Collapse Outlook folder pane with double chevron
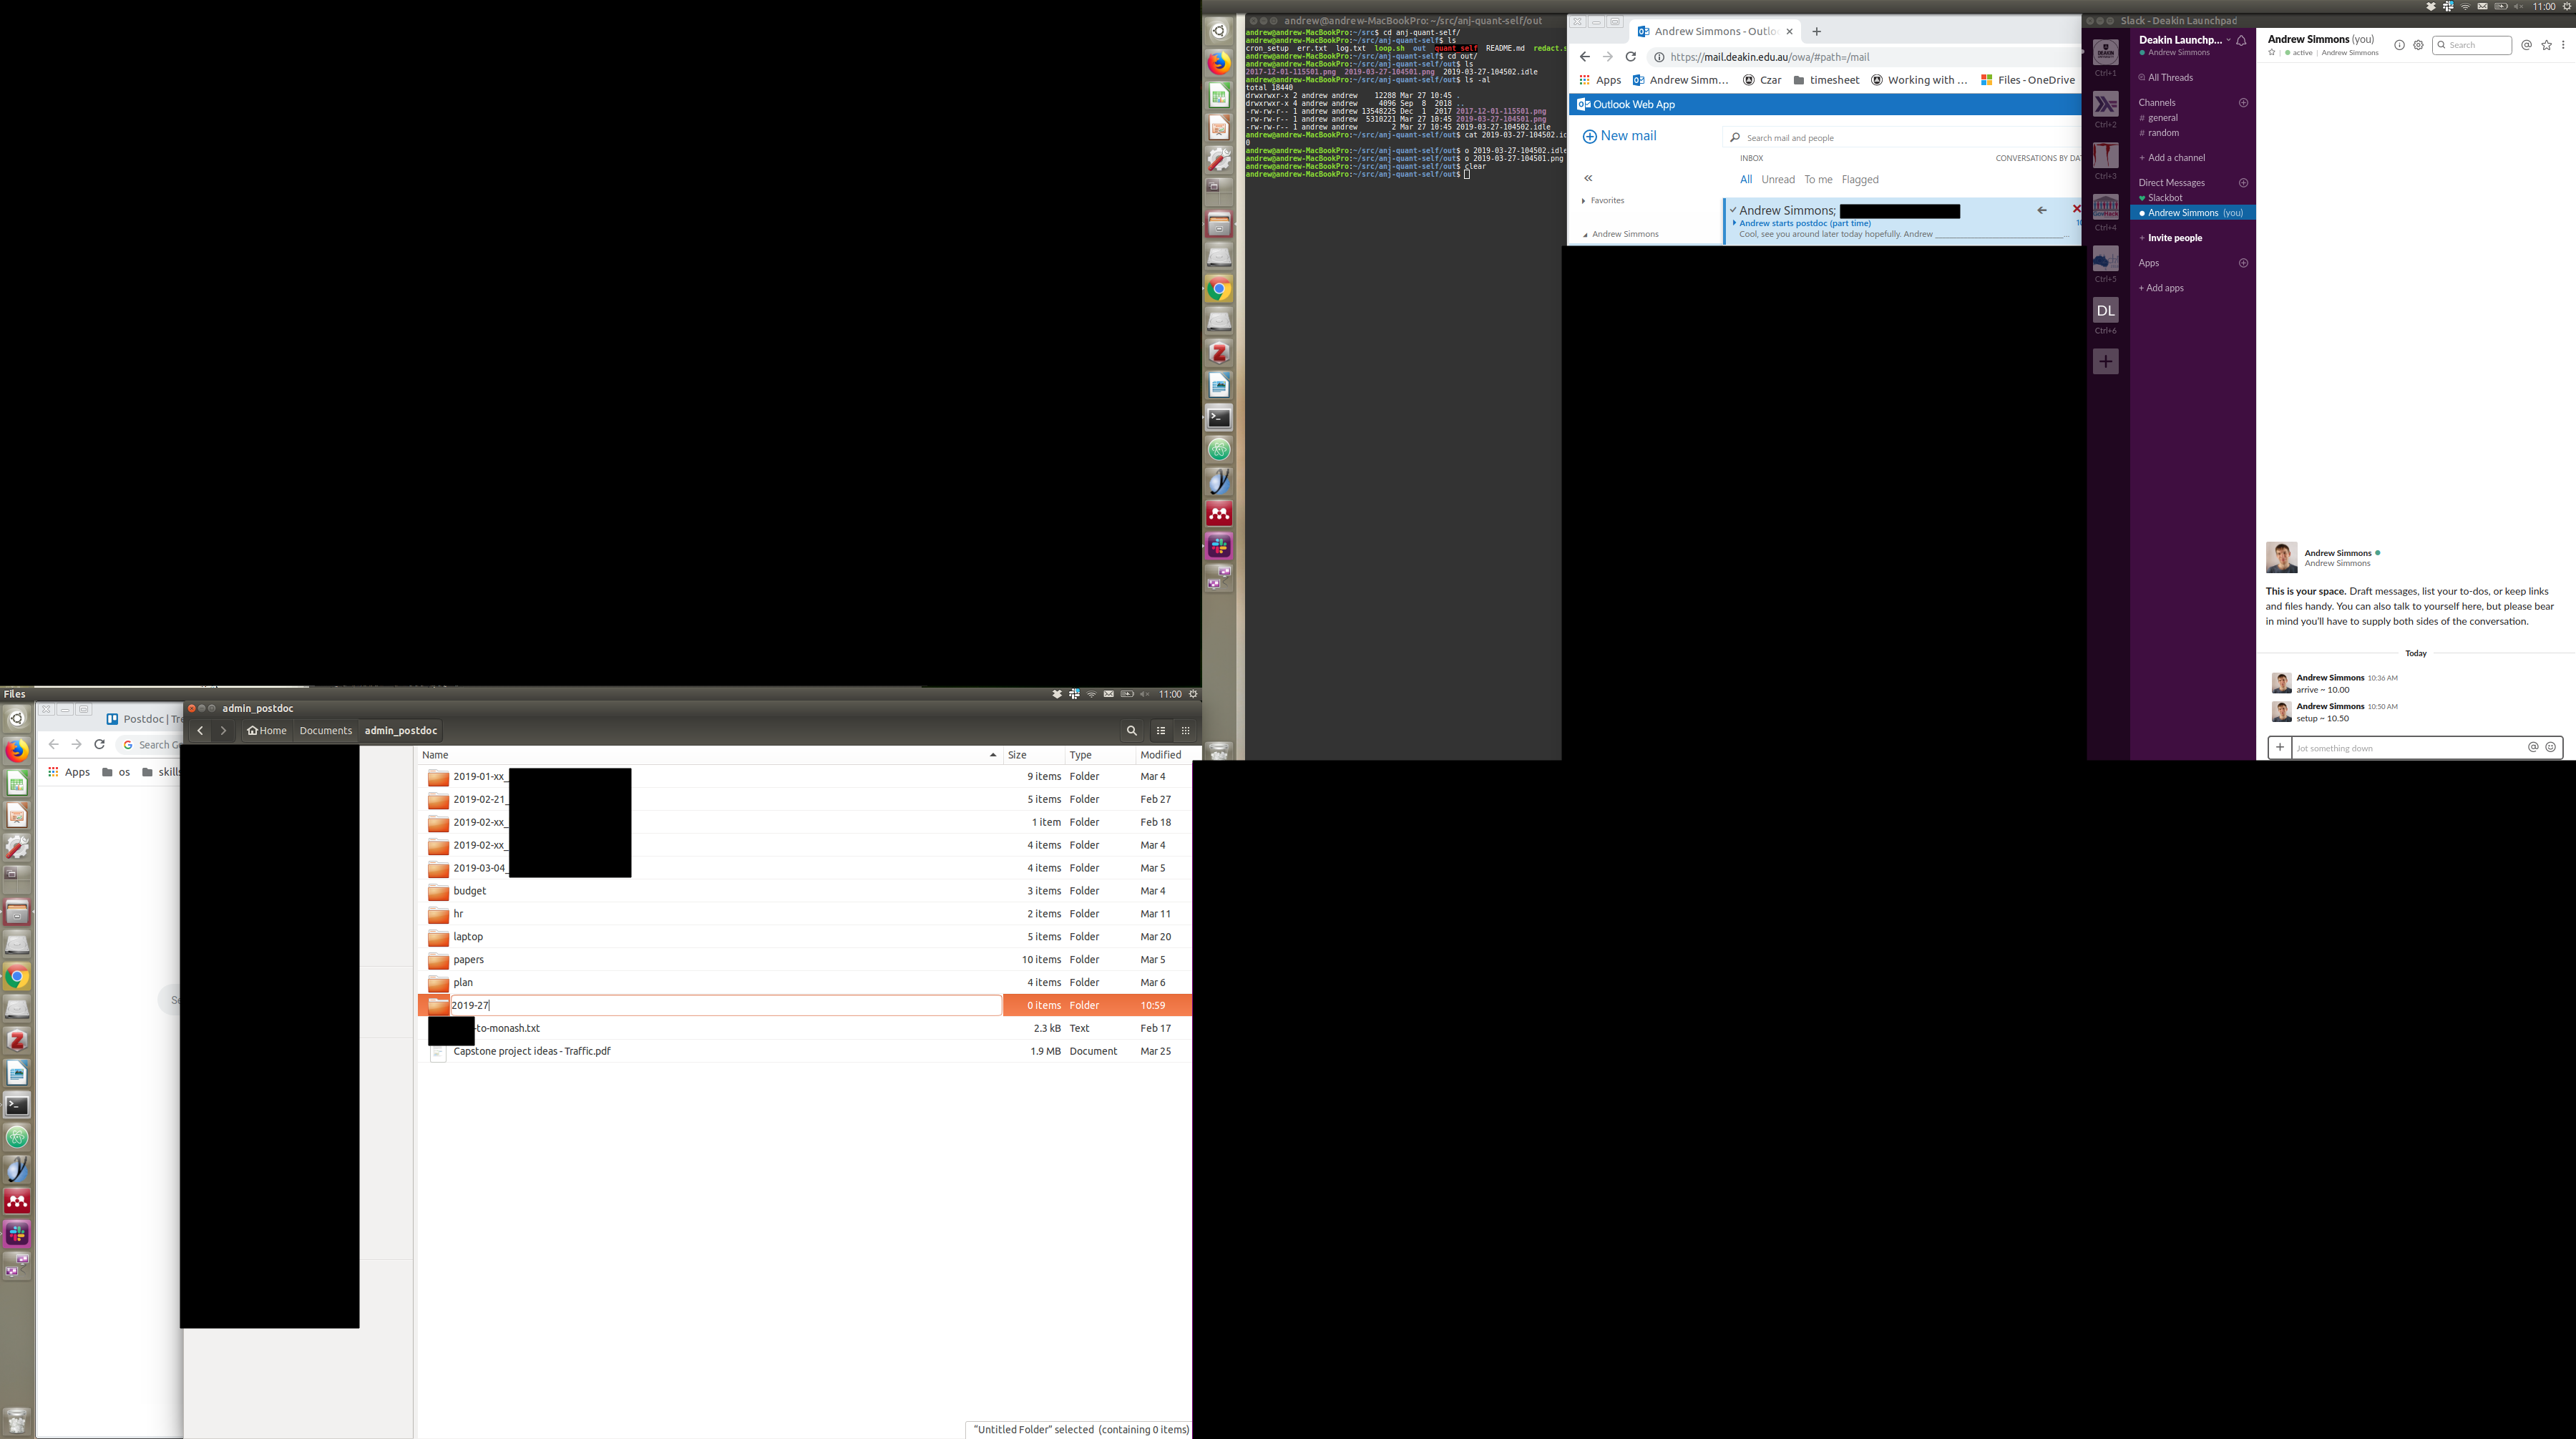 [x=1588, y=178]
